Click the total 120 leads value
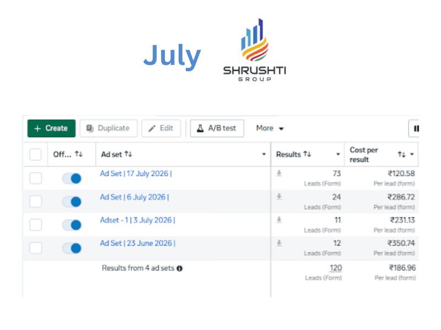 336,268
